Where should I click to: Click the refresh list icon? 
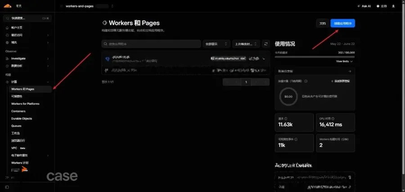pos(266,44)
